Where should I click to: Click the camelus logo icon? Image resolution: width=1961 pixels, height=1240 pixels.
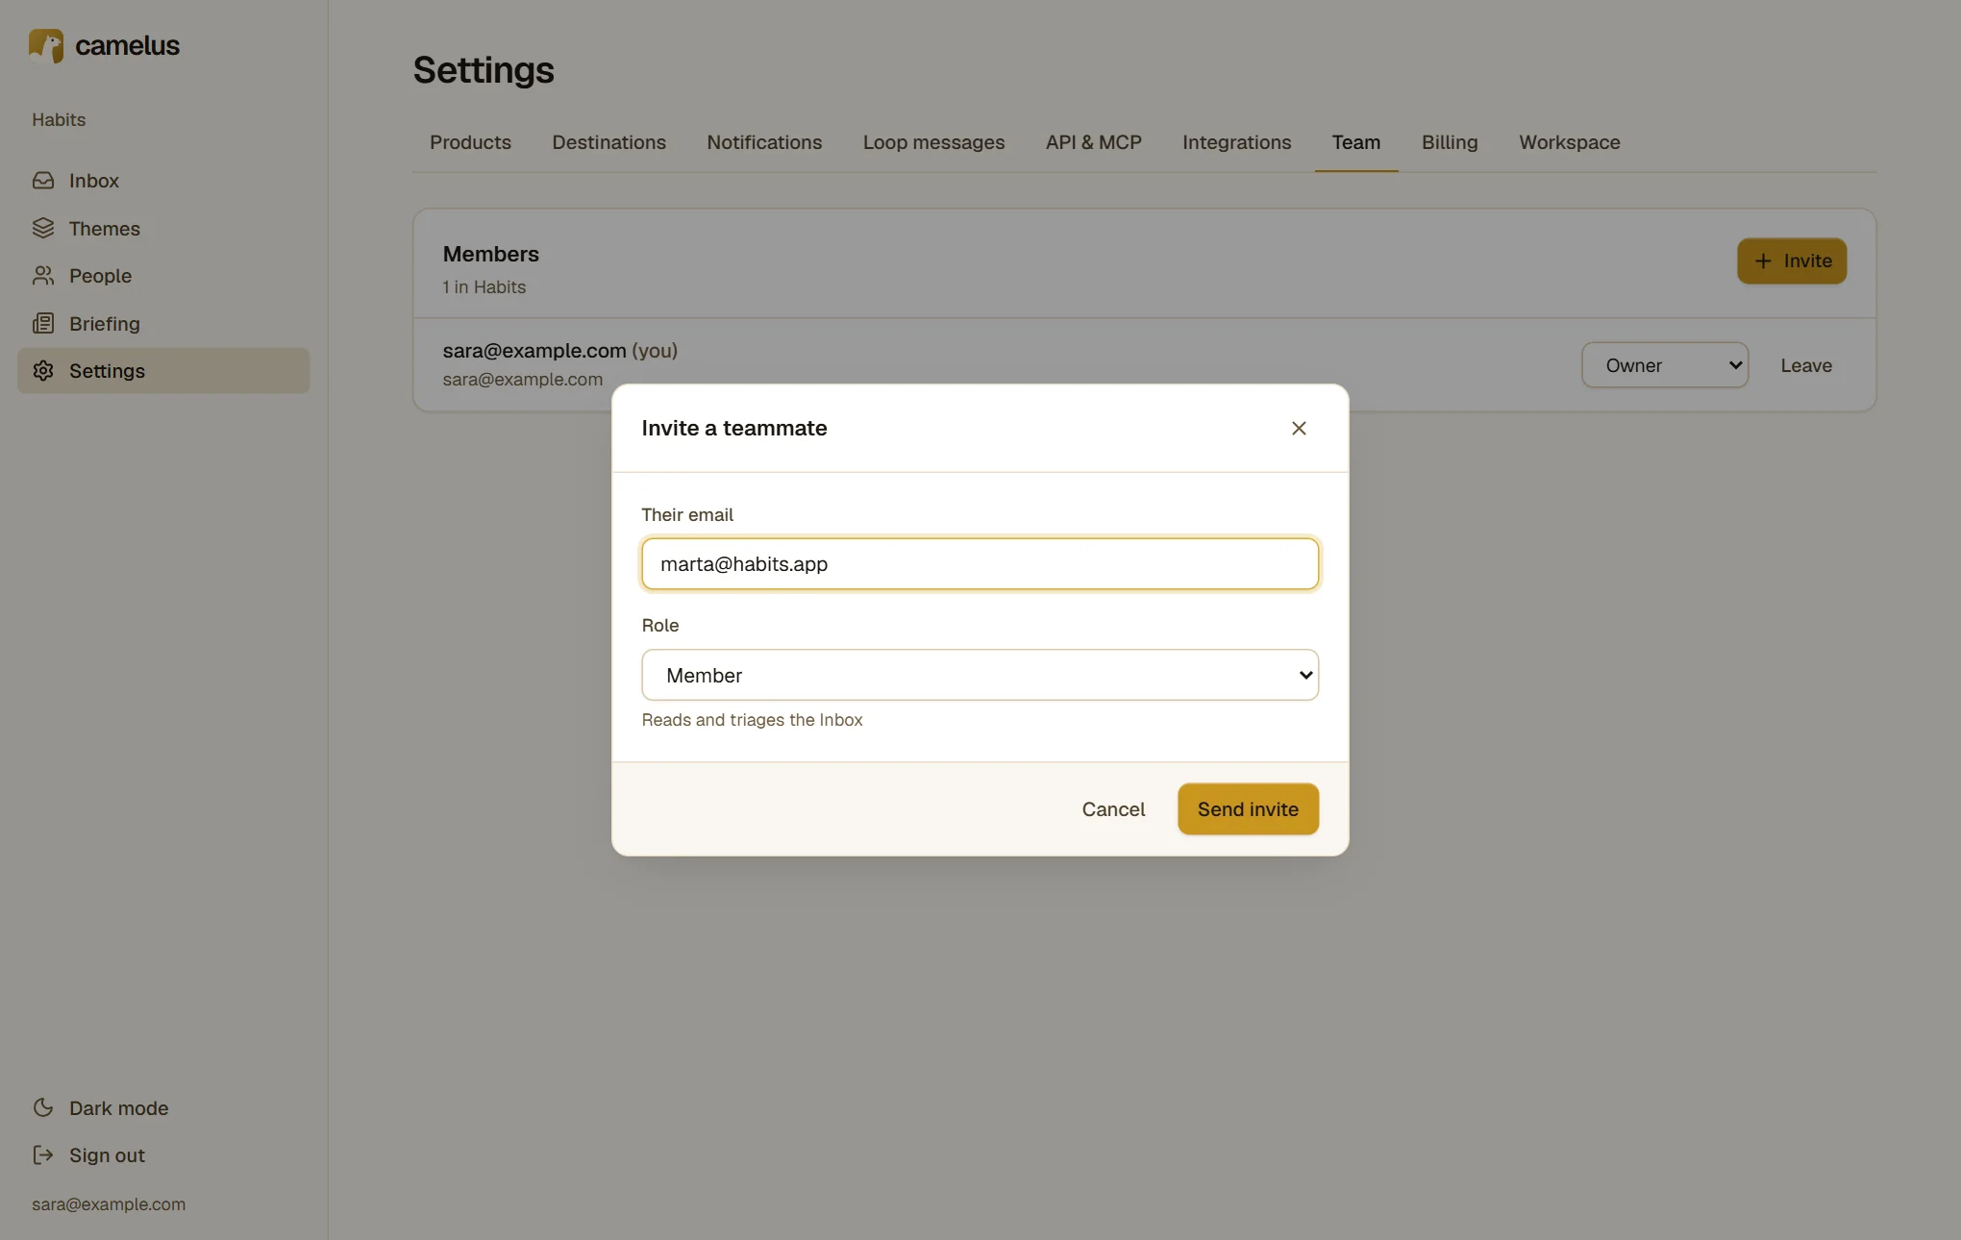46,45
